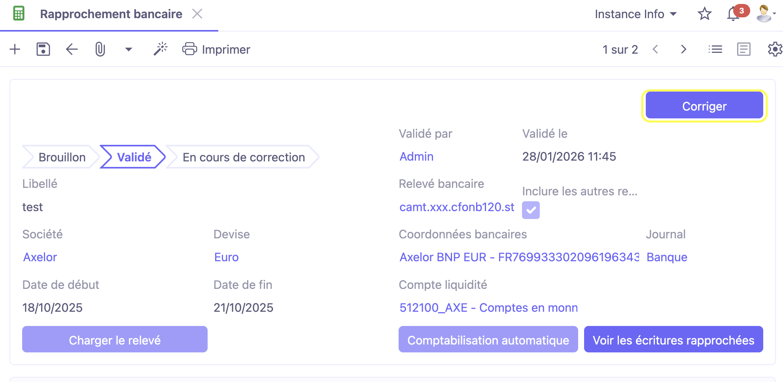Save the record using the floppy disk icon

coord(43,49)
